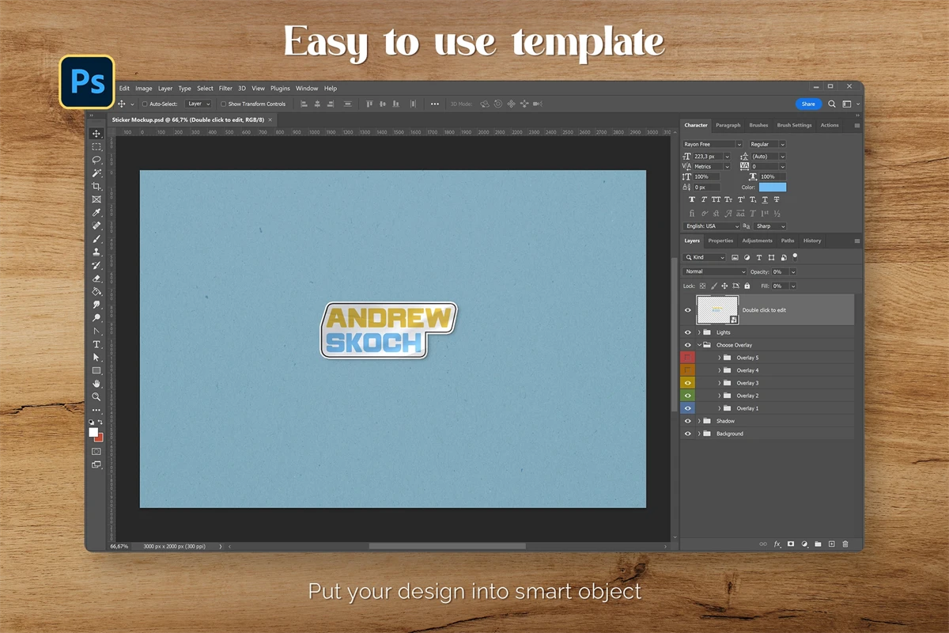
Task: Open the blend mode Normal dropdown
Action: [x=715, y=271]
